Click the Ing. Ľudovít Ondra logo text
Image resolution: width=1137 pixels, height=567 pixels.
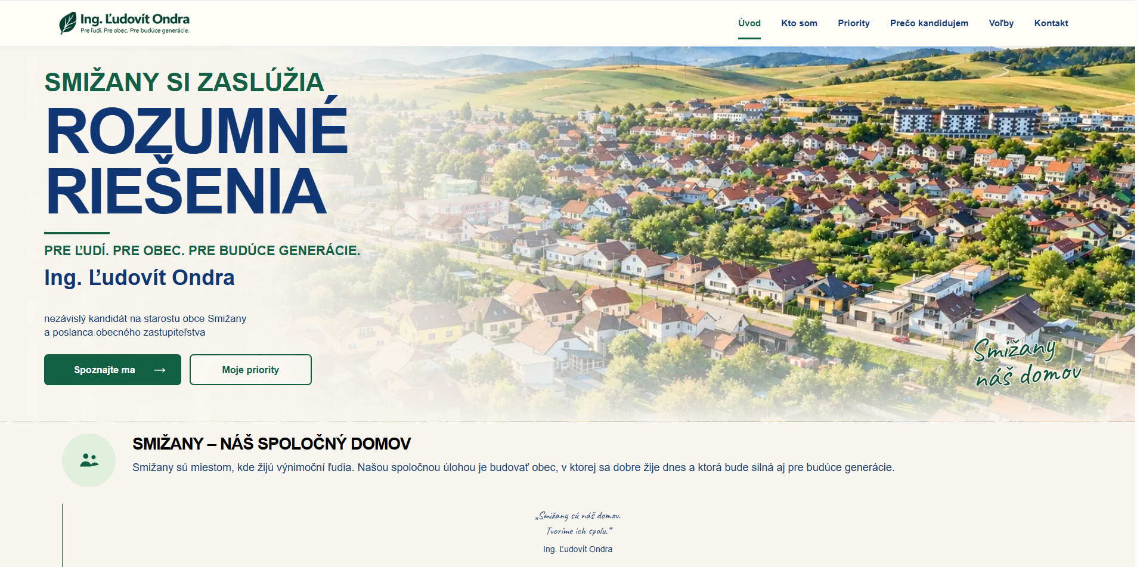(135, 19)
